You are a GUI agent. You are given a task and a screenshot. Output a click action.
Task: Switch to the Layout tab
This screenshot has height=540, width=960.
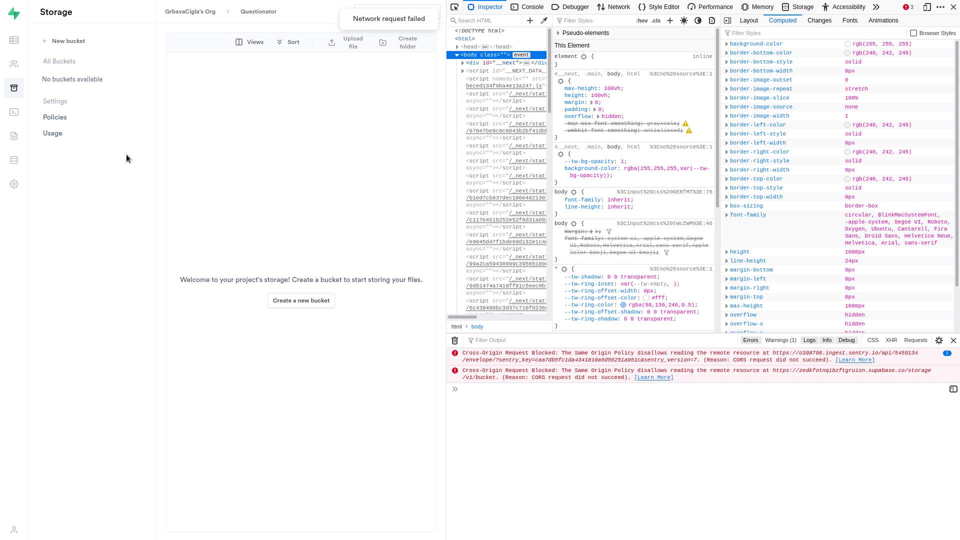click(x=748, y=20)
